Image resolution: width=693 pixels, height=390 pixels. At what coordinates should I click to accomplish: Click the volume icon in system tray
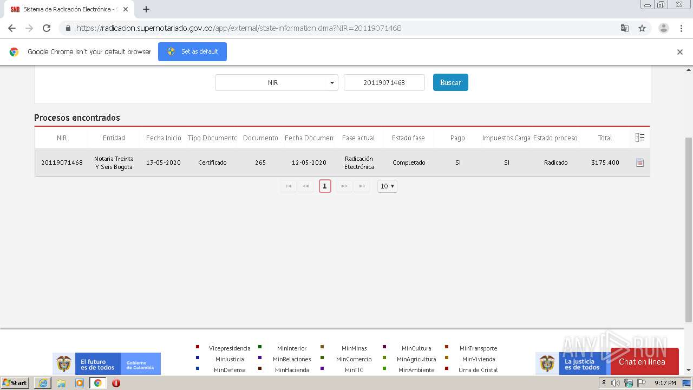(616, 383)
